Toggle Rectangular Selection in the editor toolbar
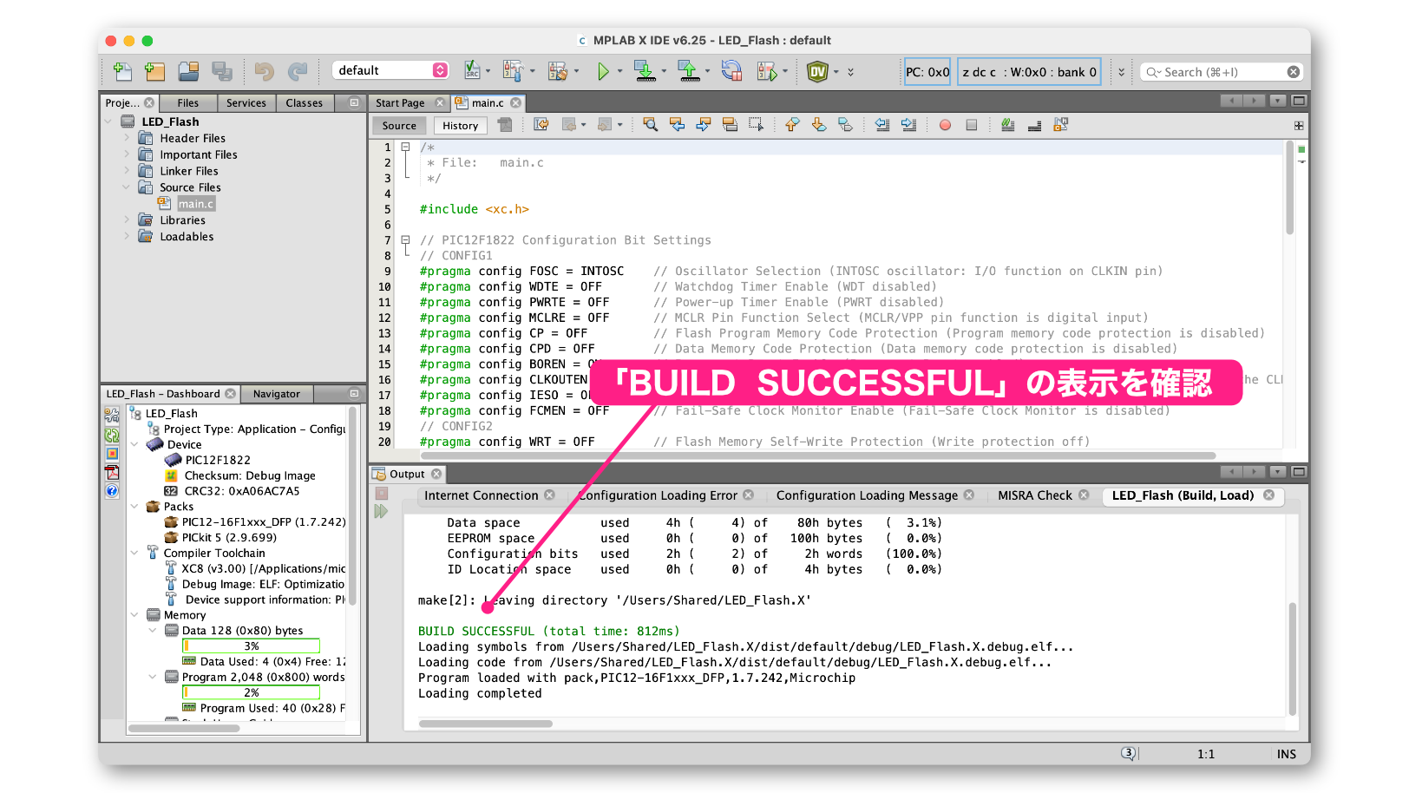Viewport: 1409px width, 793px height. click(757, 125)
